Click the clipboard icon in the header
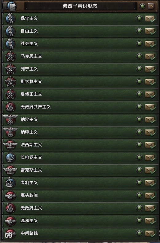160x243 pixels. point(12,6)
